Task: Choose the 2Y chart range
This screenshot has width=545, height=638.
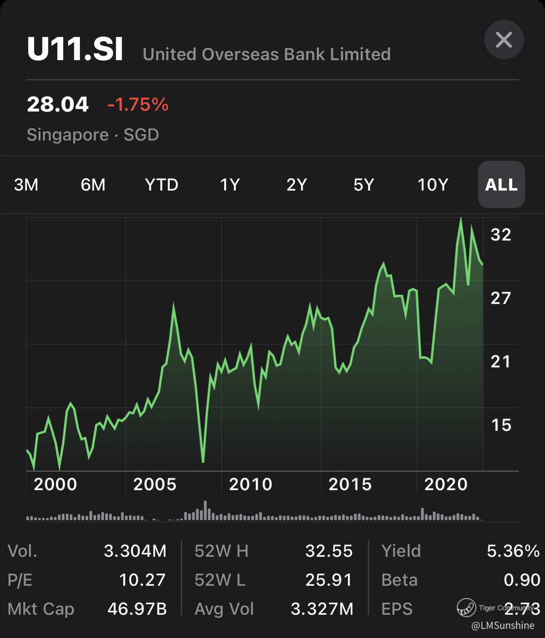Action: pos(297,185)
